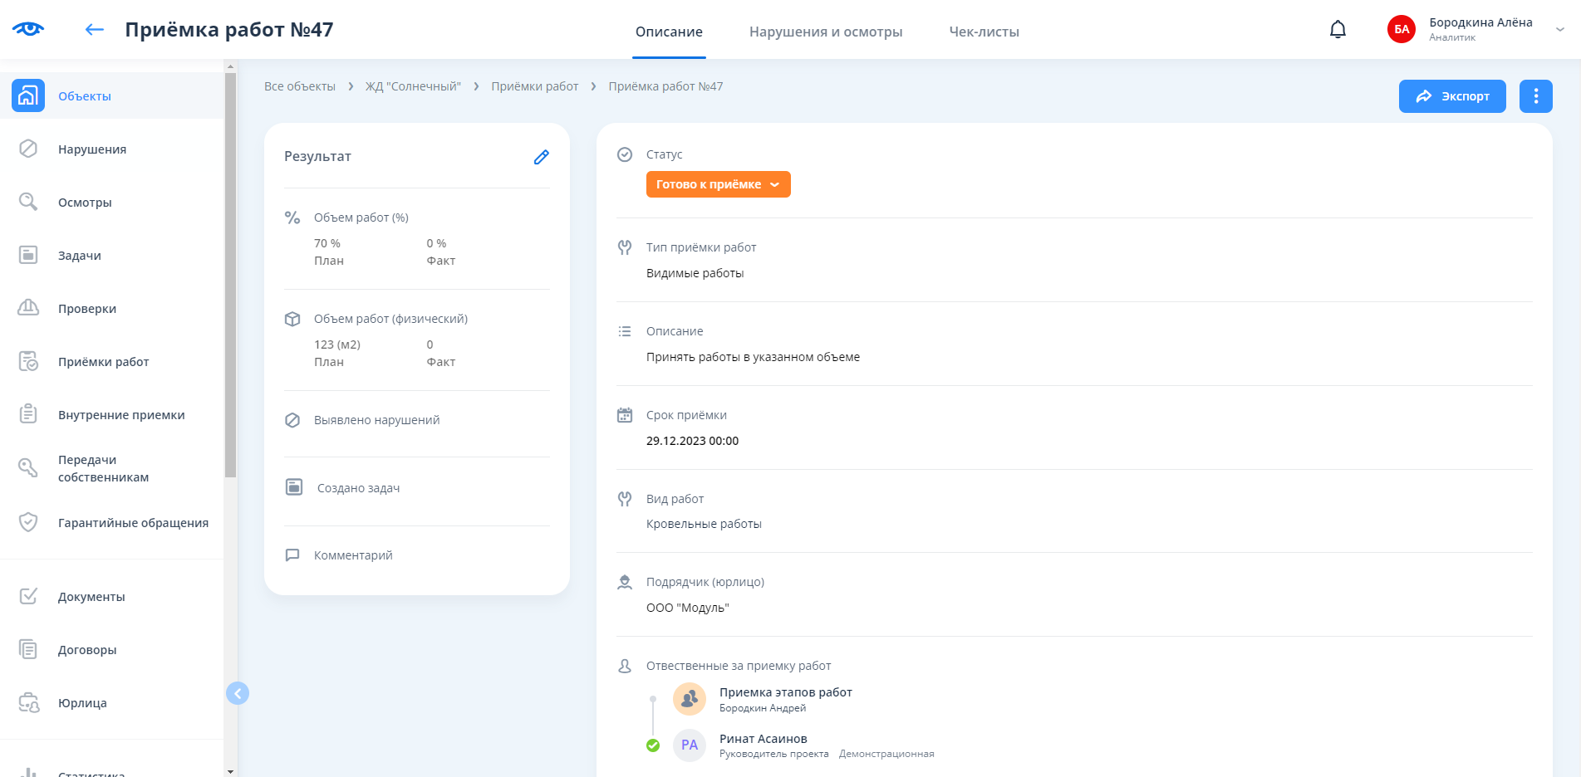
Task: Click the back arrow beside the page title
Action: click(x=95, y=30)
